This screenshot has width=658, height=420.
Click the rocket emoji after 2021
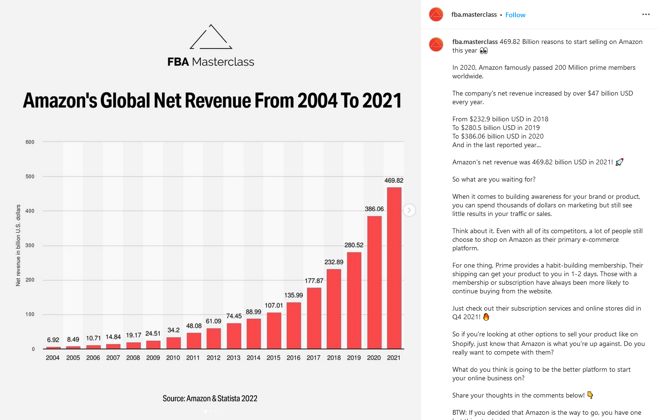[619, 162]
